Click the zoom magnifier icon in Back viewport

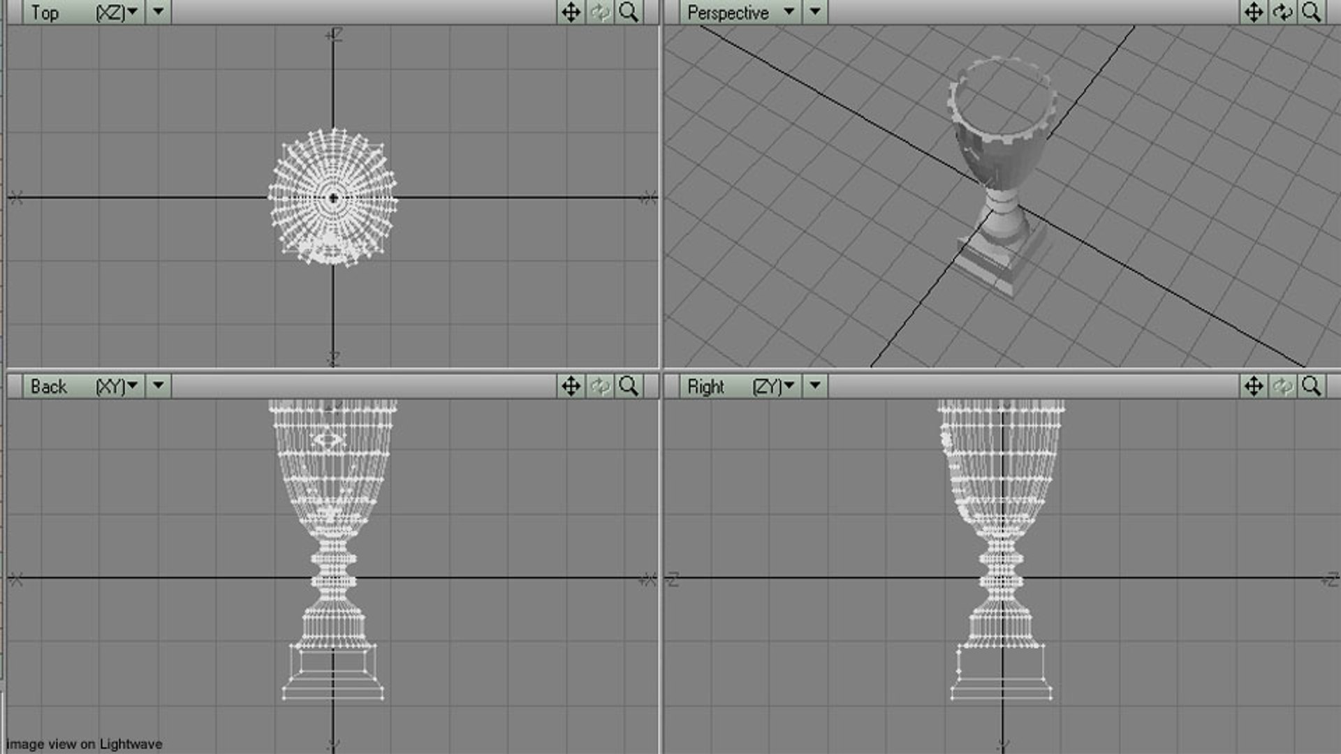629,386
